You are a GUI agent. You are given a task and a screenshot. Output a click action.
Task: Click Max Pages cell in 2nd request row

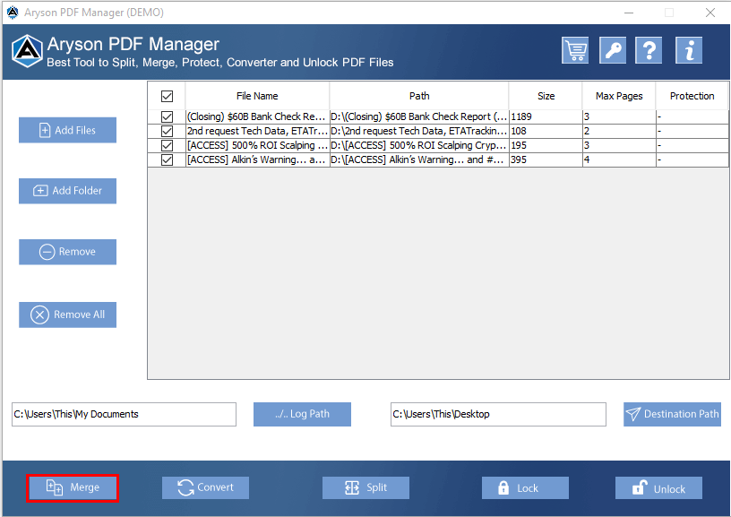619,131
